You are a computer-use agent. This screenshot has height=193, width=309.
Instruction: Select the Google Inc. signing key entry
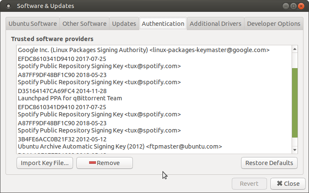pyautogui.click(x=143, y=50)
